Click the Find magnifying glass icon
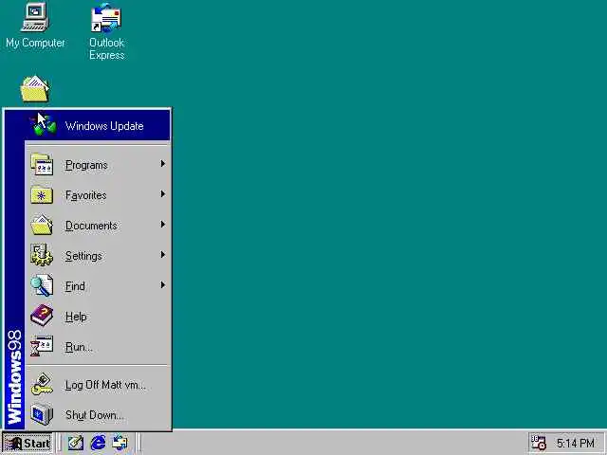 pyautogui.click(x=42, y=285)
